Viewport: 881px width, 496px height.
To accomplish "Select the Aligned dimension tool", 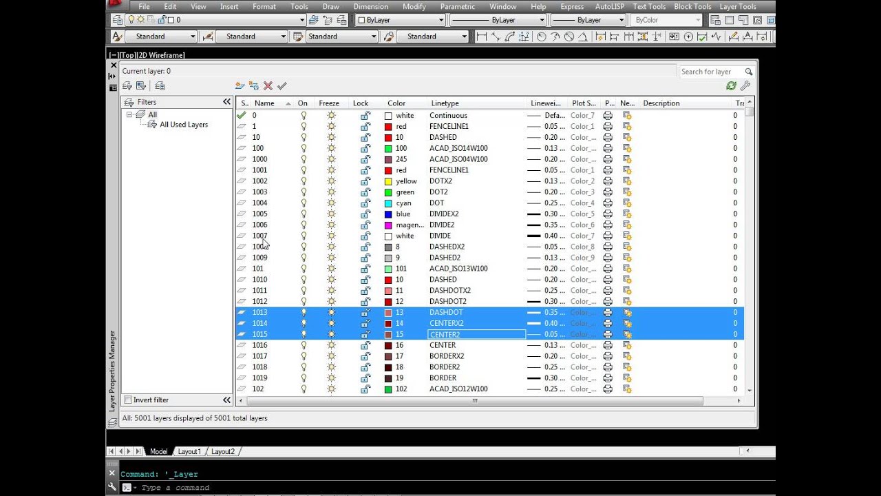I will (496, 37).
